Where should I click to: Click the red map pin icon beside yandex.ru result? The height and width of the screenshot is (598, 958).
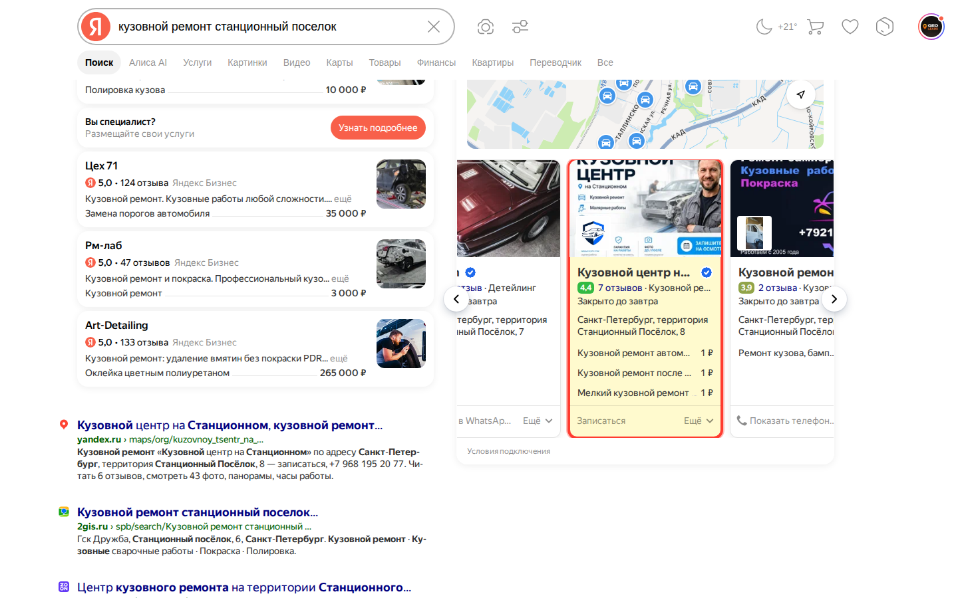64,425
